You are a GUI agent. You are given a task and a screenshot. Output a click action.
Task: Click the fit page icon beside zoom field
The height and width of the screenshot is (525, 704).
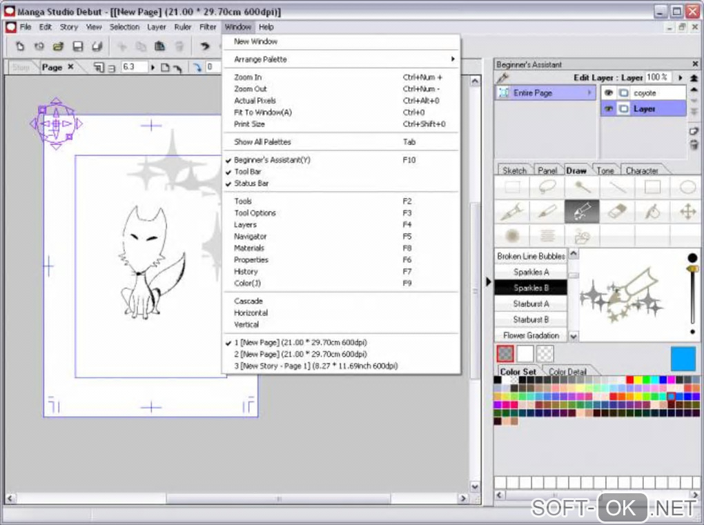[165, 68]
